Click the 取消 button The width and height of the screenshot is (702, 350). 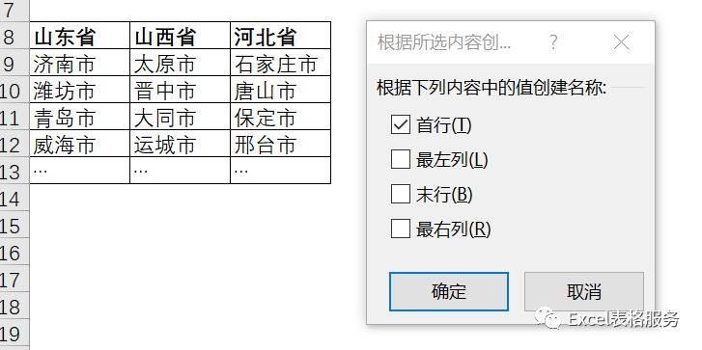(x=584, y=291)
